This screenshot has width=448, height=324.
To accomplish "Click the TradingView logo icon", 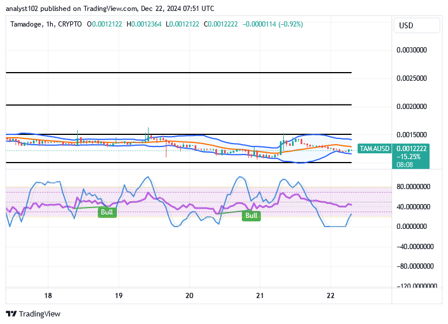I will [x=11, y=314].
